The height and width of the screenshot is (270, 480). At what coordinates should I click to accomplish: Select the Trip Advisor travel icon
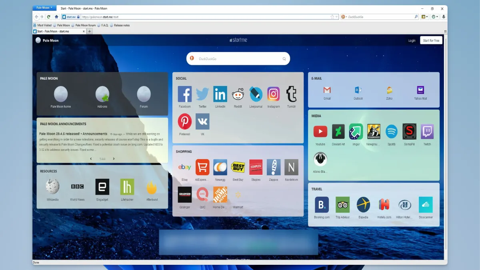342,205
